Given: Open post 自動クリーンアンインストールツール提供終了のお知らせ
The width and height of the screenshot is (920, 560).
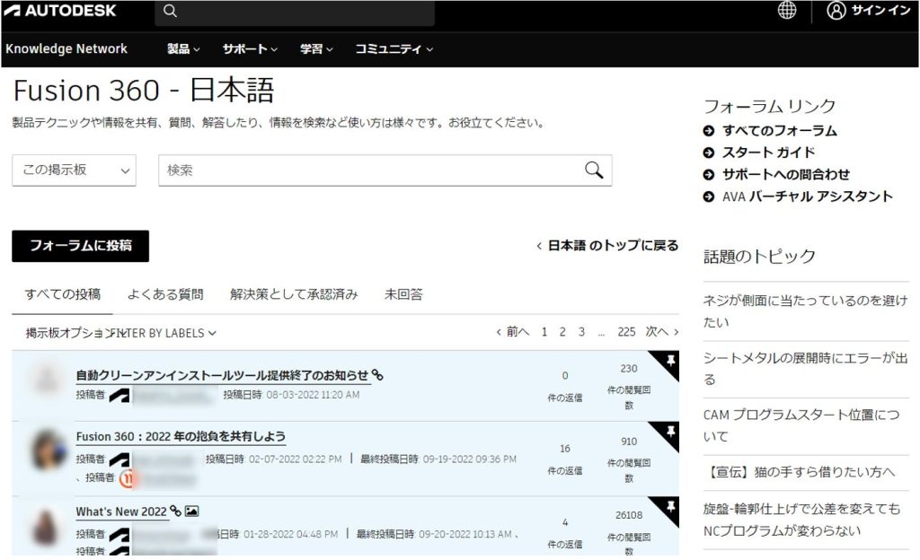Looking at the screenshot, I should [222, 375].
